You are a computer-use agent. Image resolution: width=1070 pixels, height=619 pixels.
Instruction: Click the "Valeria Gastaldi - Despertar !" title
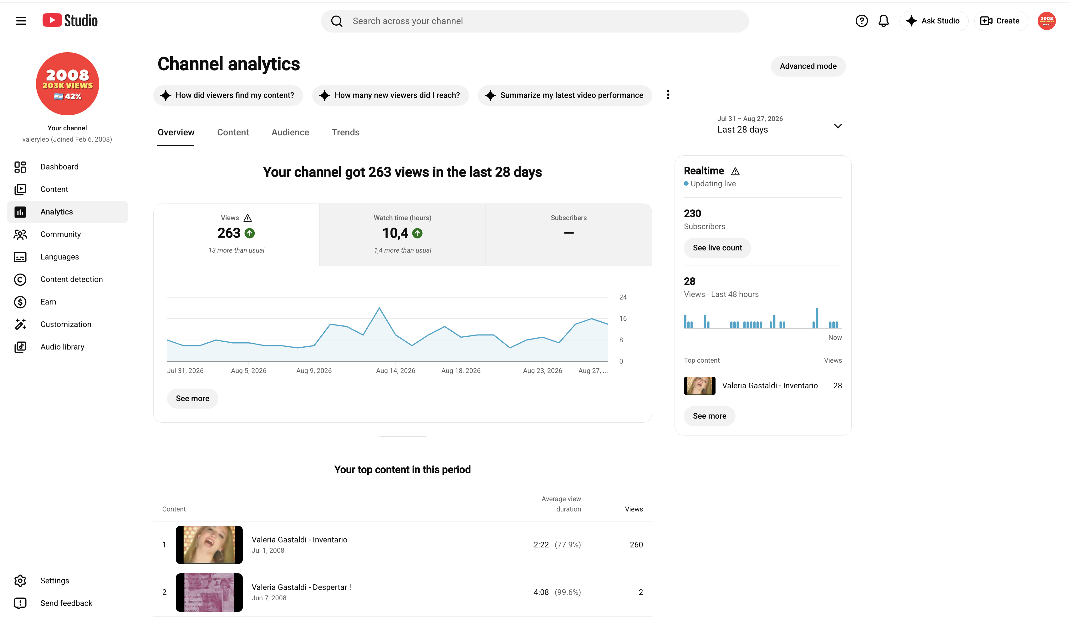(301, 587)
